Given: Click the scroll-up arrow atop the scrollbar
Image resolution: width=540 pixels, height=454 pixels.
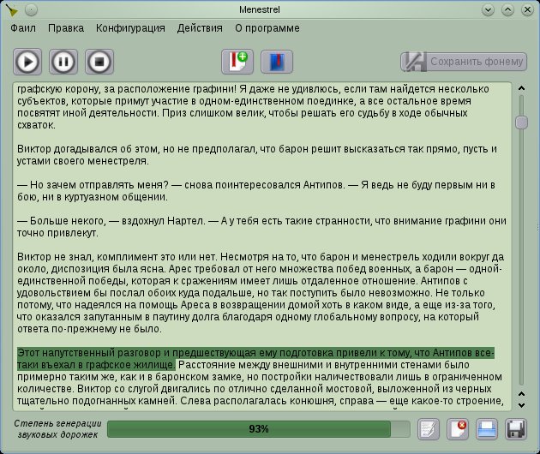Looking at the screenshot, I should [x=521, y=88].
